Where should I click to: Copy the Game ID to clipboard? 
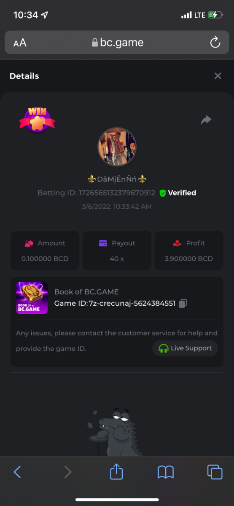click(x=183, y=303)
